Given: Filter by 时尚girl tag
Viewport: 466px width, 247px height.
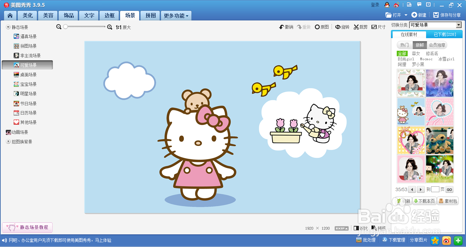Looking at the screenshot, I should [x=406, y=59].
